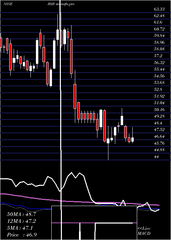171x240 pixels.
Task: Click the 55.44 price axis label
Action: click(159, 69)
